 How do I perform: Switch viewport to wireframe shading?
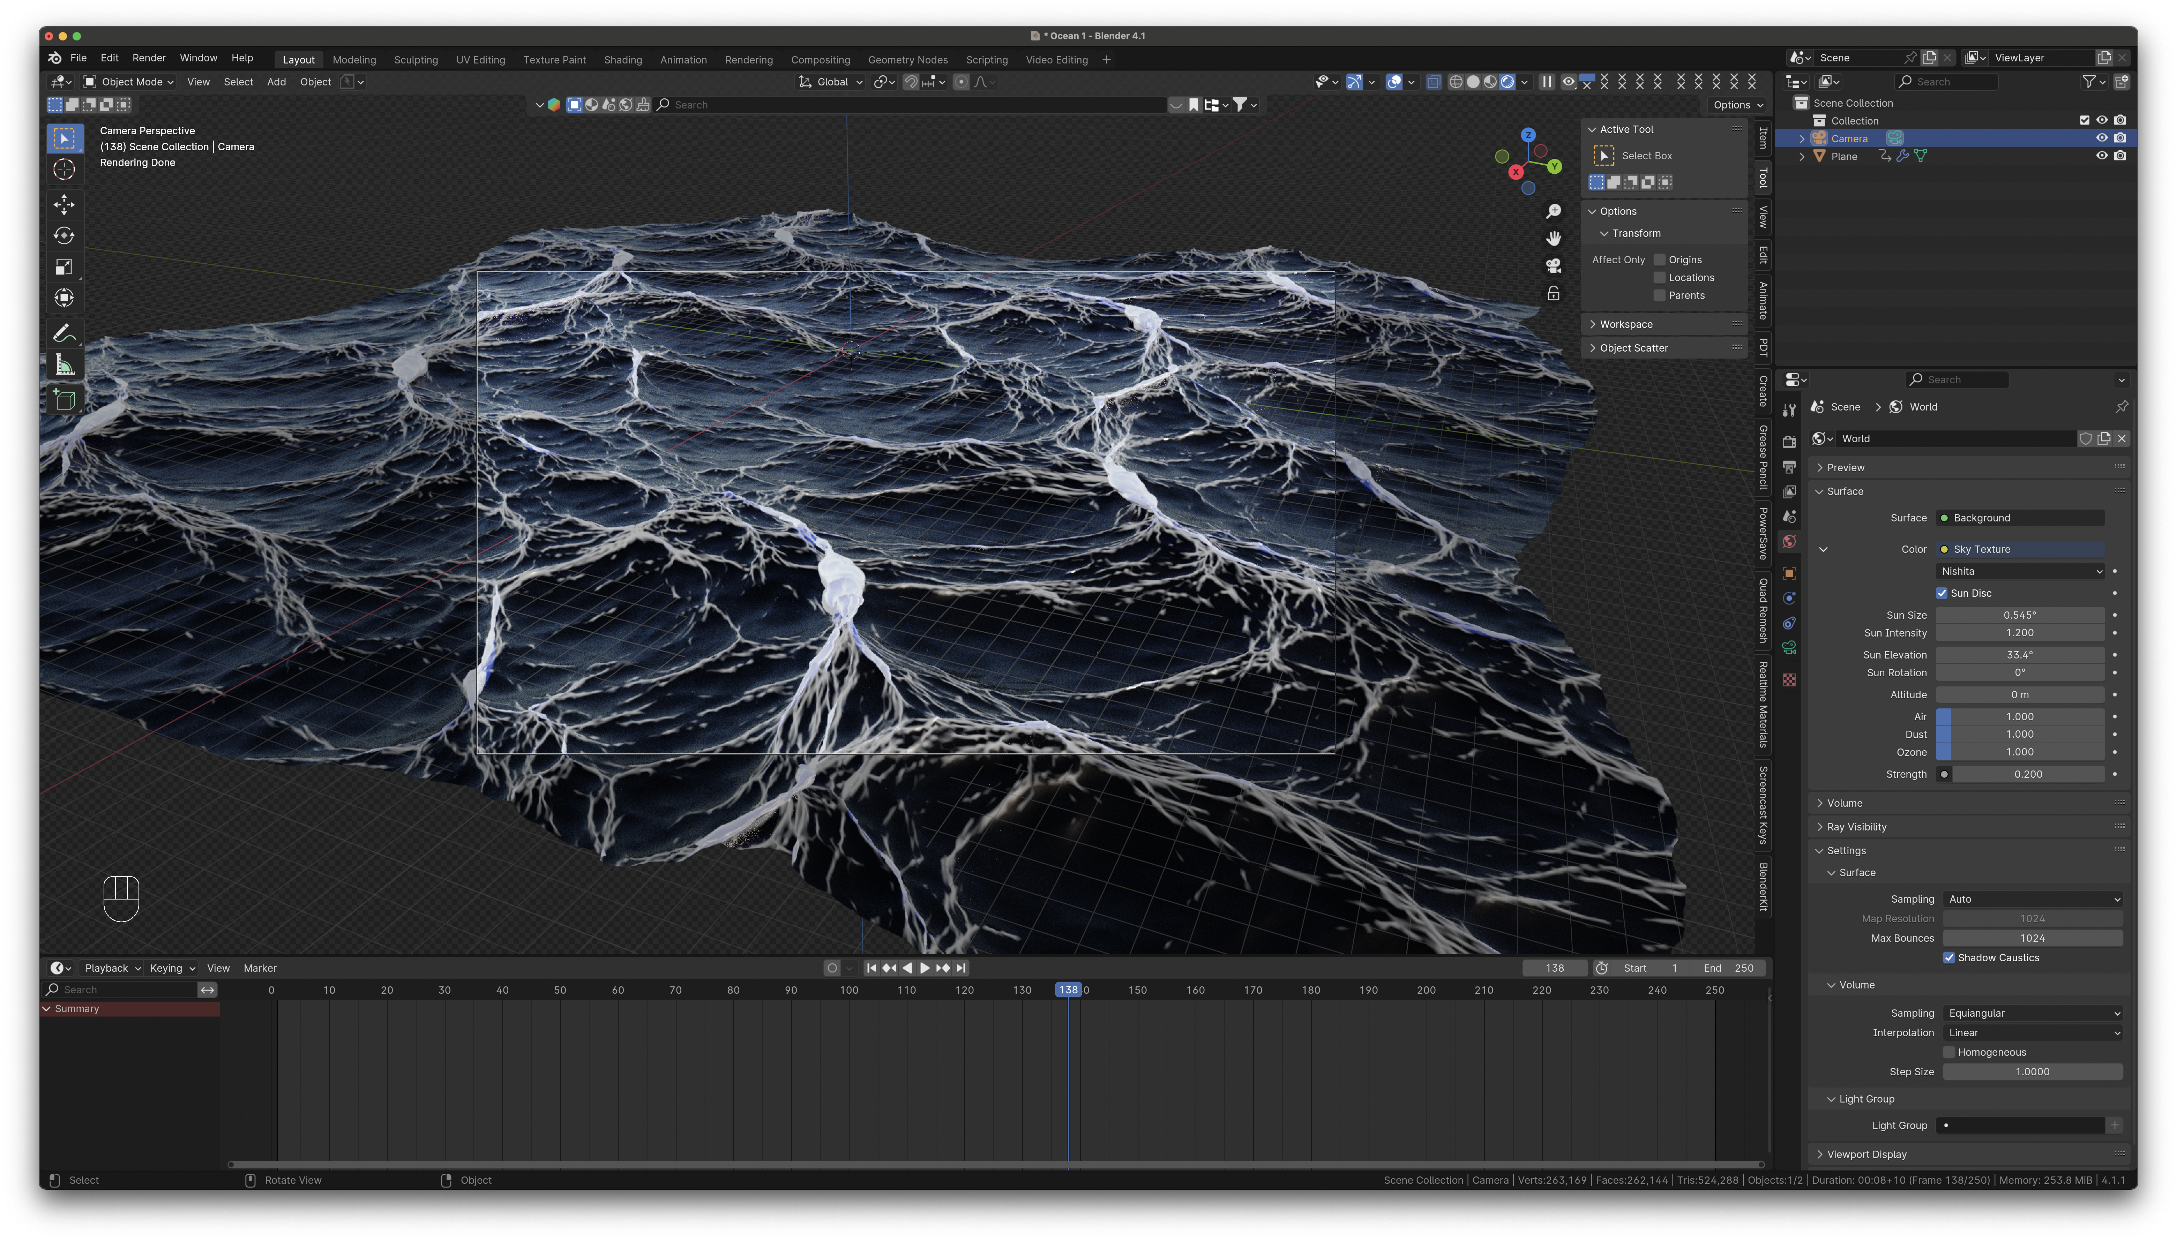click(1456, 82)
